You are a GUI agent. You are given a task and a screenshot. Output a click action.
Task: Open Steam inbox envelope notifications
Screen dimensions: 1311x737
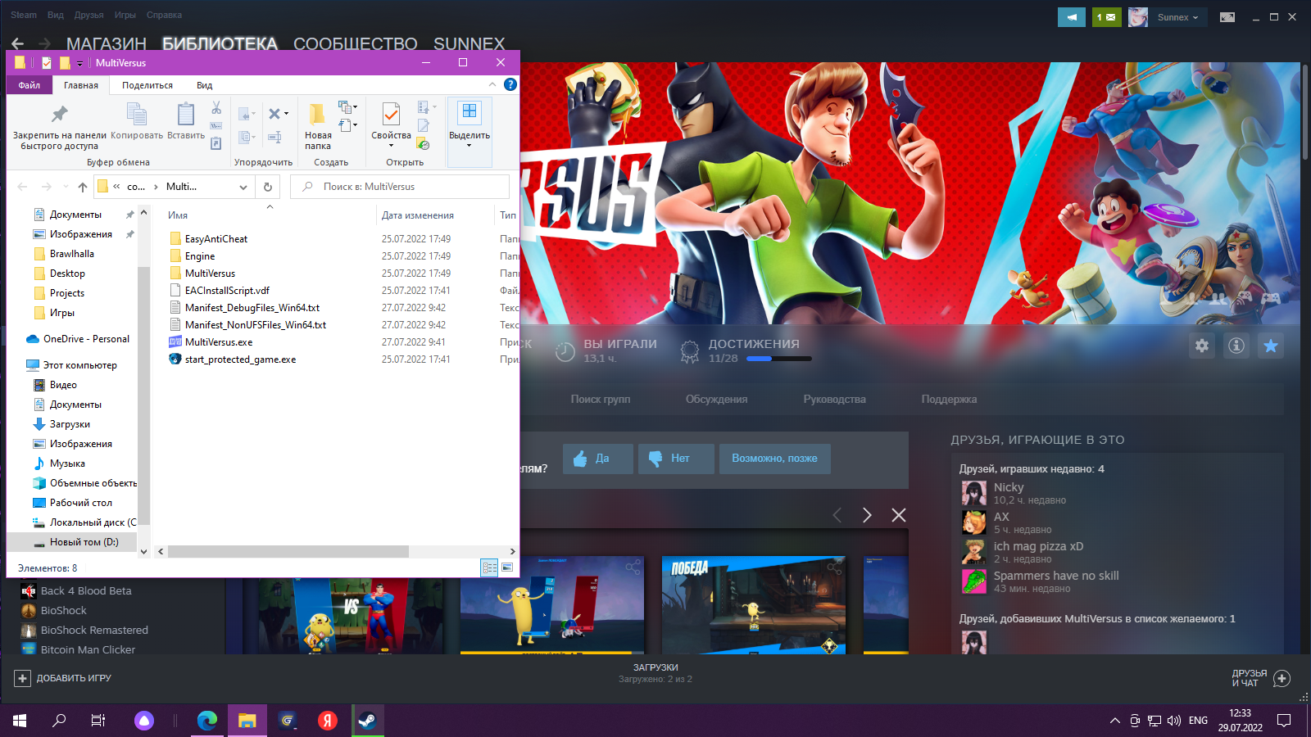tap(1106, 17)
